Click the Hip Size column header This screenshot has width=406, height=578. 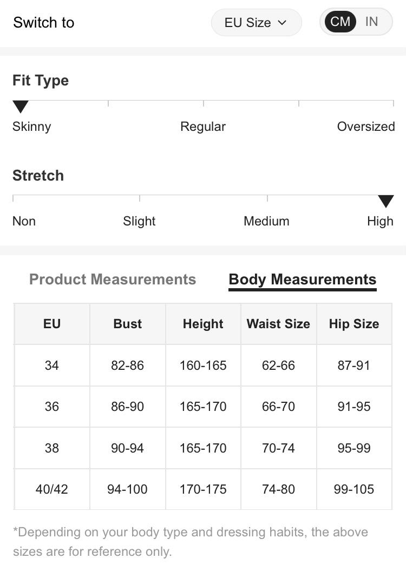point(354,324)
